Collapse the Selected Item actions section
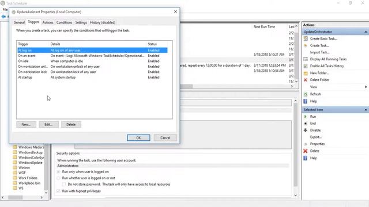The width and height of the screenshot is (369, 207). point(366,110)
